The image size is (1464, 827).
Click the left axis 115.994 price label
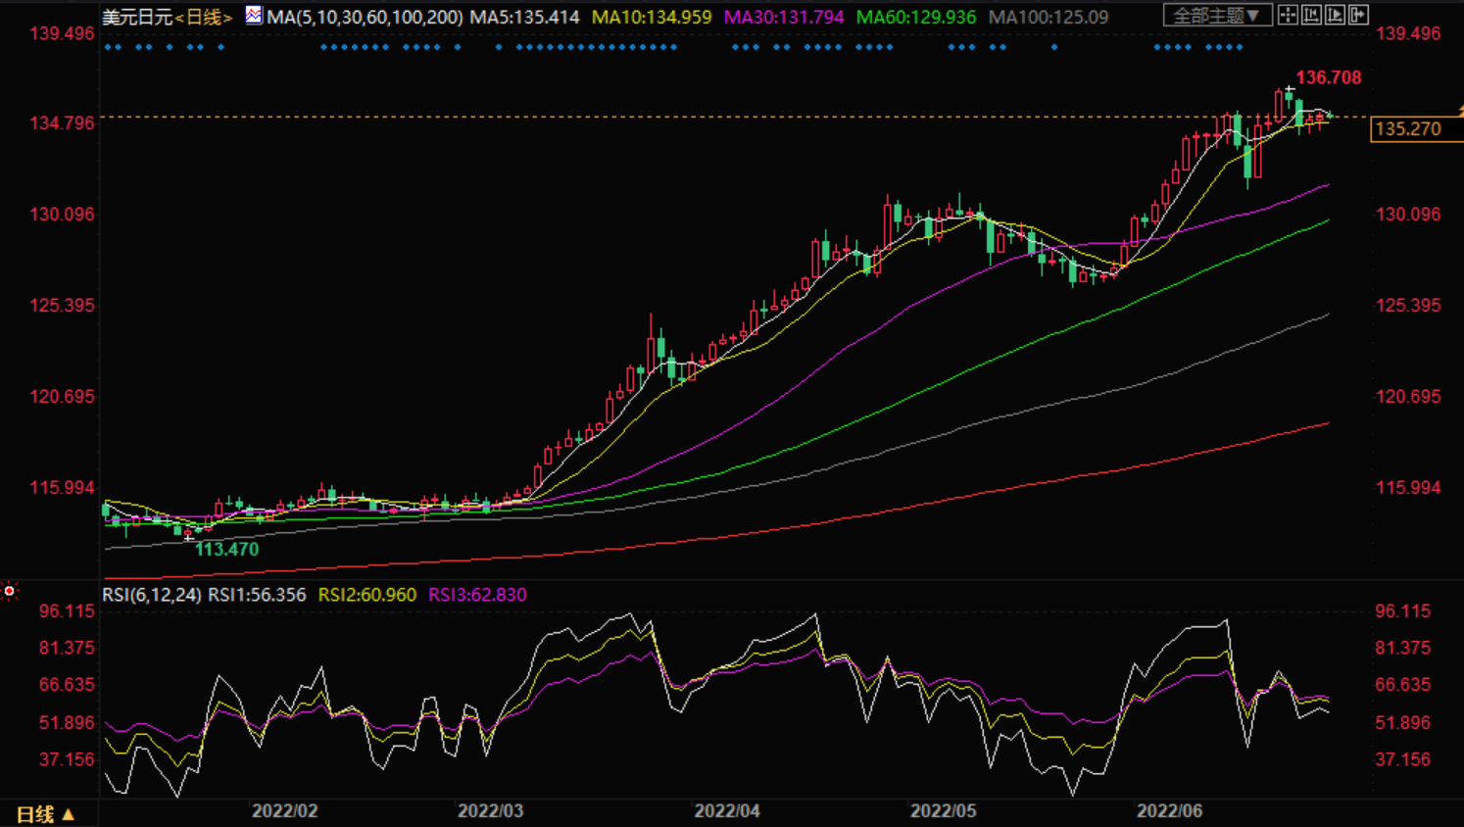(63, 488)
